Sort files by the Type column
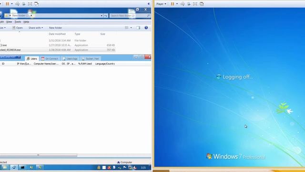Image resolution: width=305 pixels, height=172 pixels. point(77,34)
